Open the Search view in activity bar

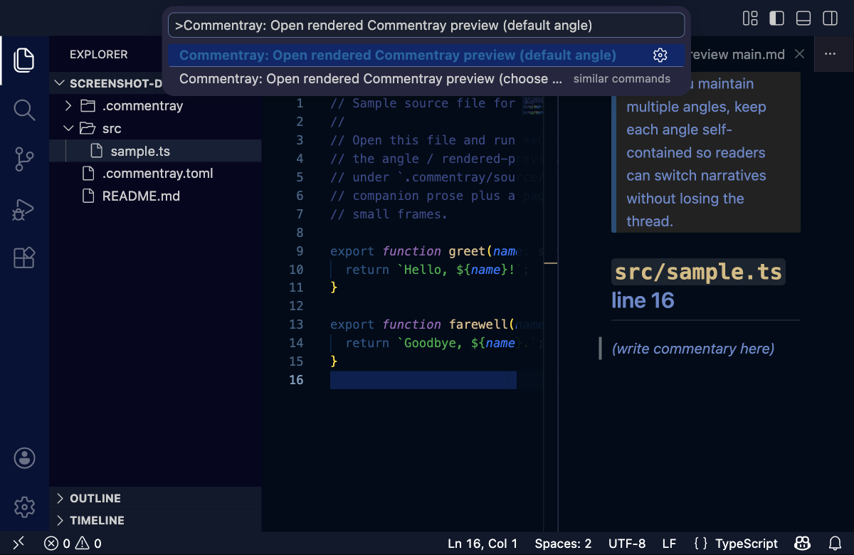[24, 110]
